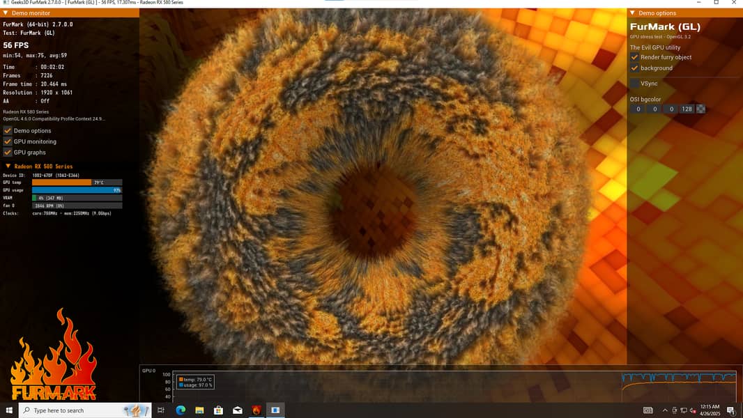Click the second OSI bgcolor value field
The image size is (743, 418).
coord(654,109)
